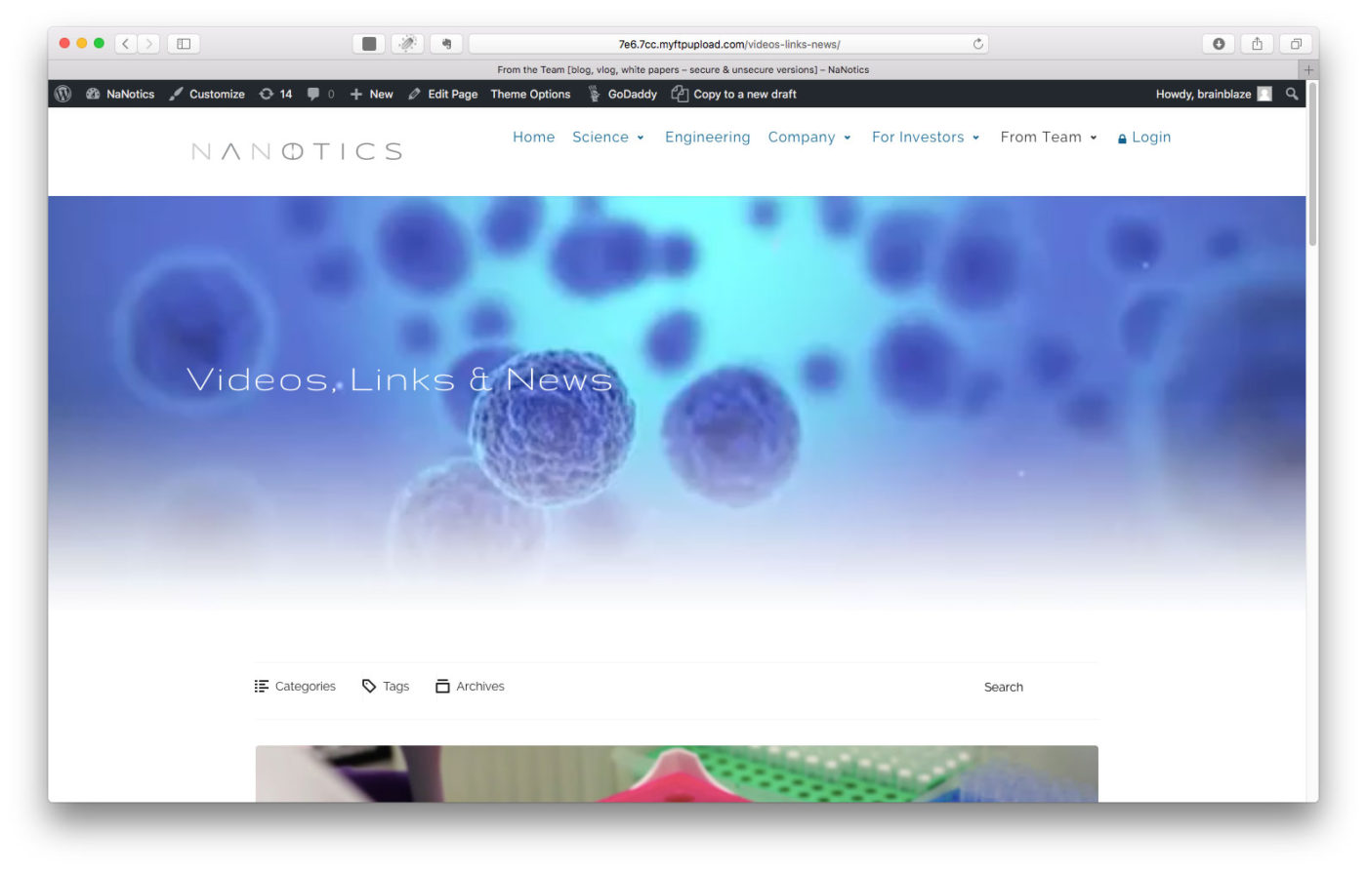Expand the Science navigation dropdown

(x=608, y=137)
